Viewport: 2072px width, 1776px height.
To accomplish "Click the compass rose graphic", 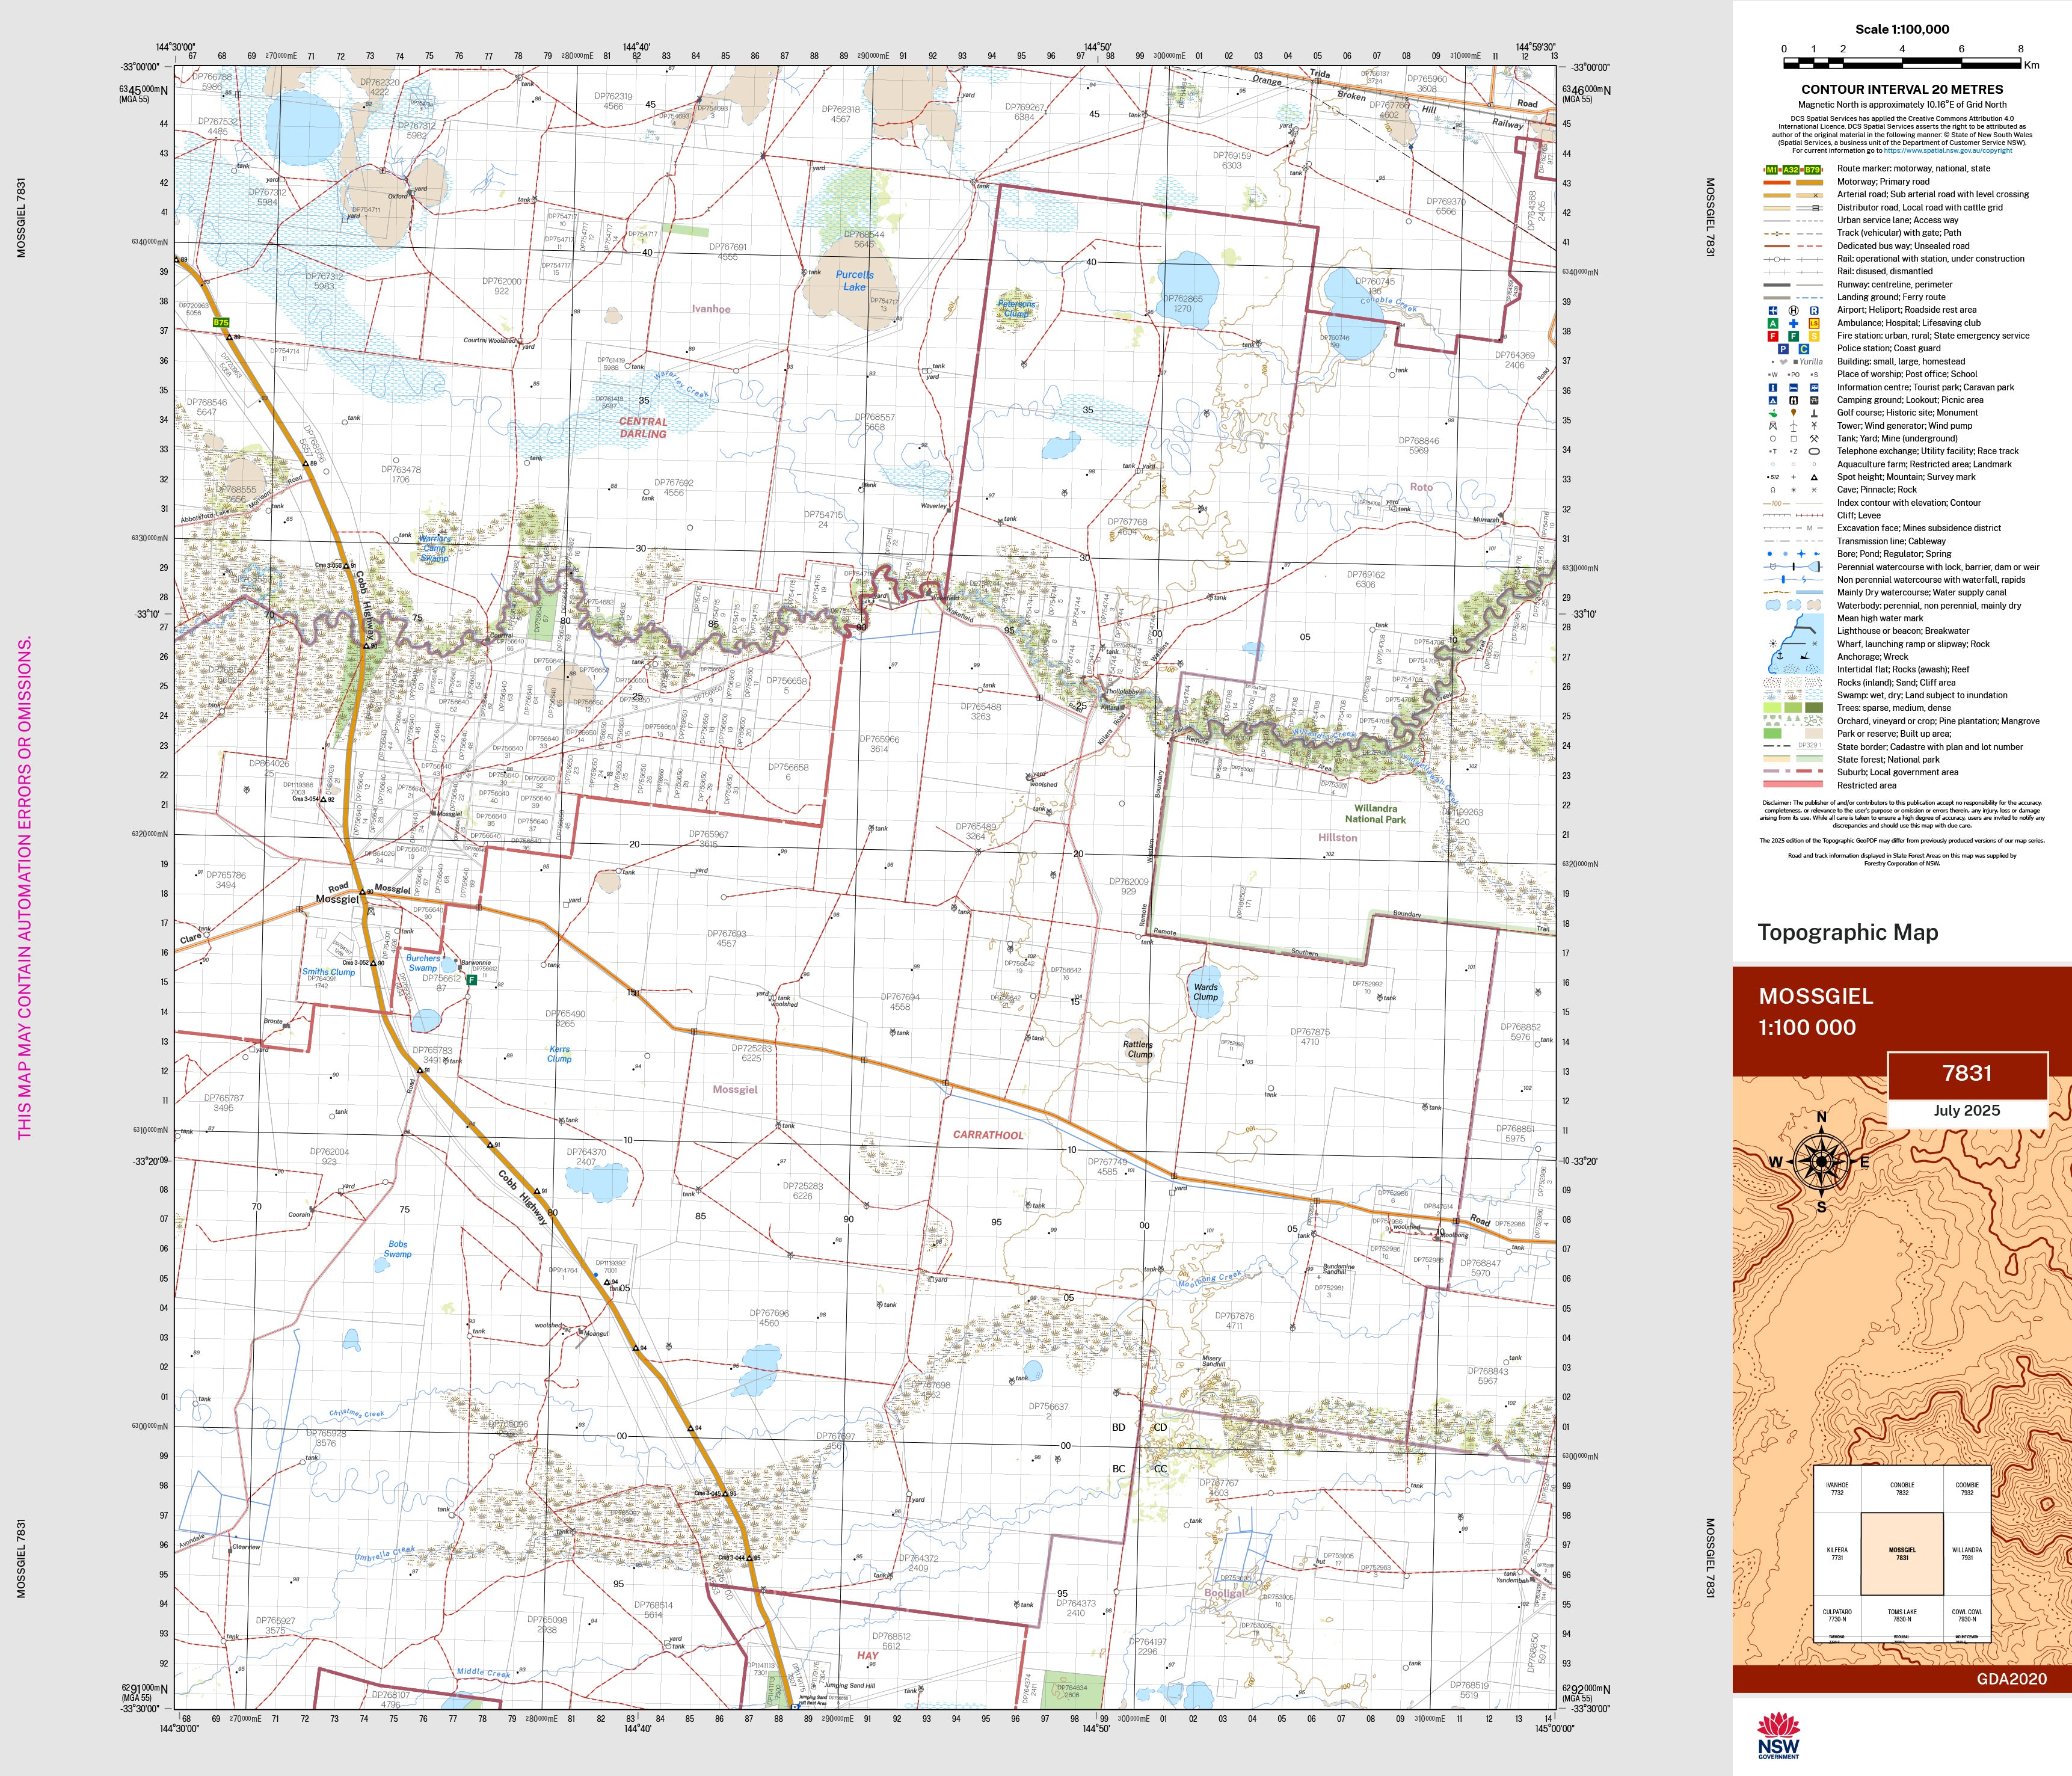I will (1821, 1162).
